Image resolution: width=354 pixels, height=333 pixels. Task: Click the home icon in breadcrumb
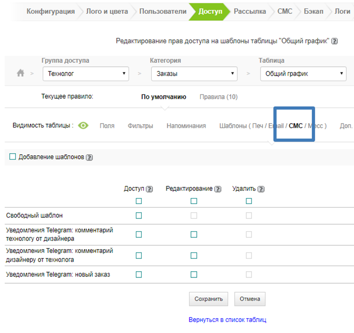pyautogui.click(x=20, y=73)
